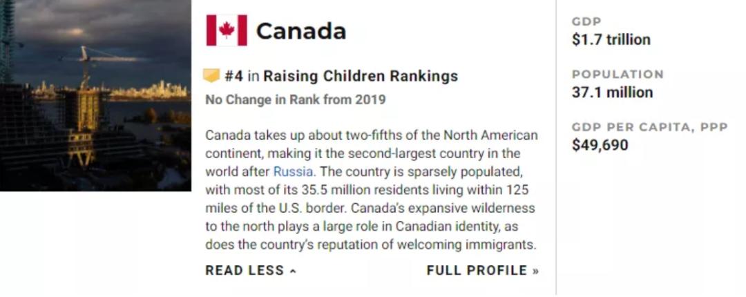Image resolution: width=746 pixels, height=297 pixels.
Task: Click the up caret beside READ LESS
Action: click(293, 271)
